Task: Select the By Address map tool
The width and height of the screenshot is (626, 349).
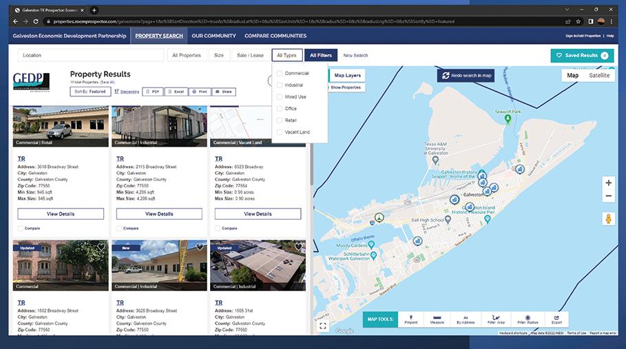Action: pos(466,319)
